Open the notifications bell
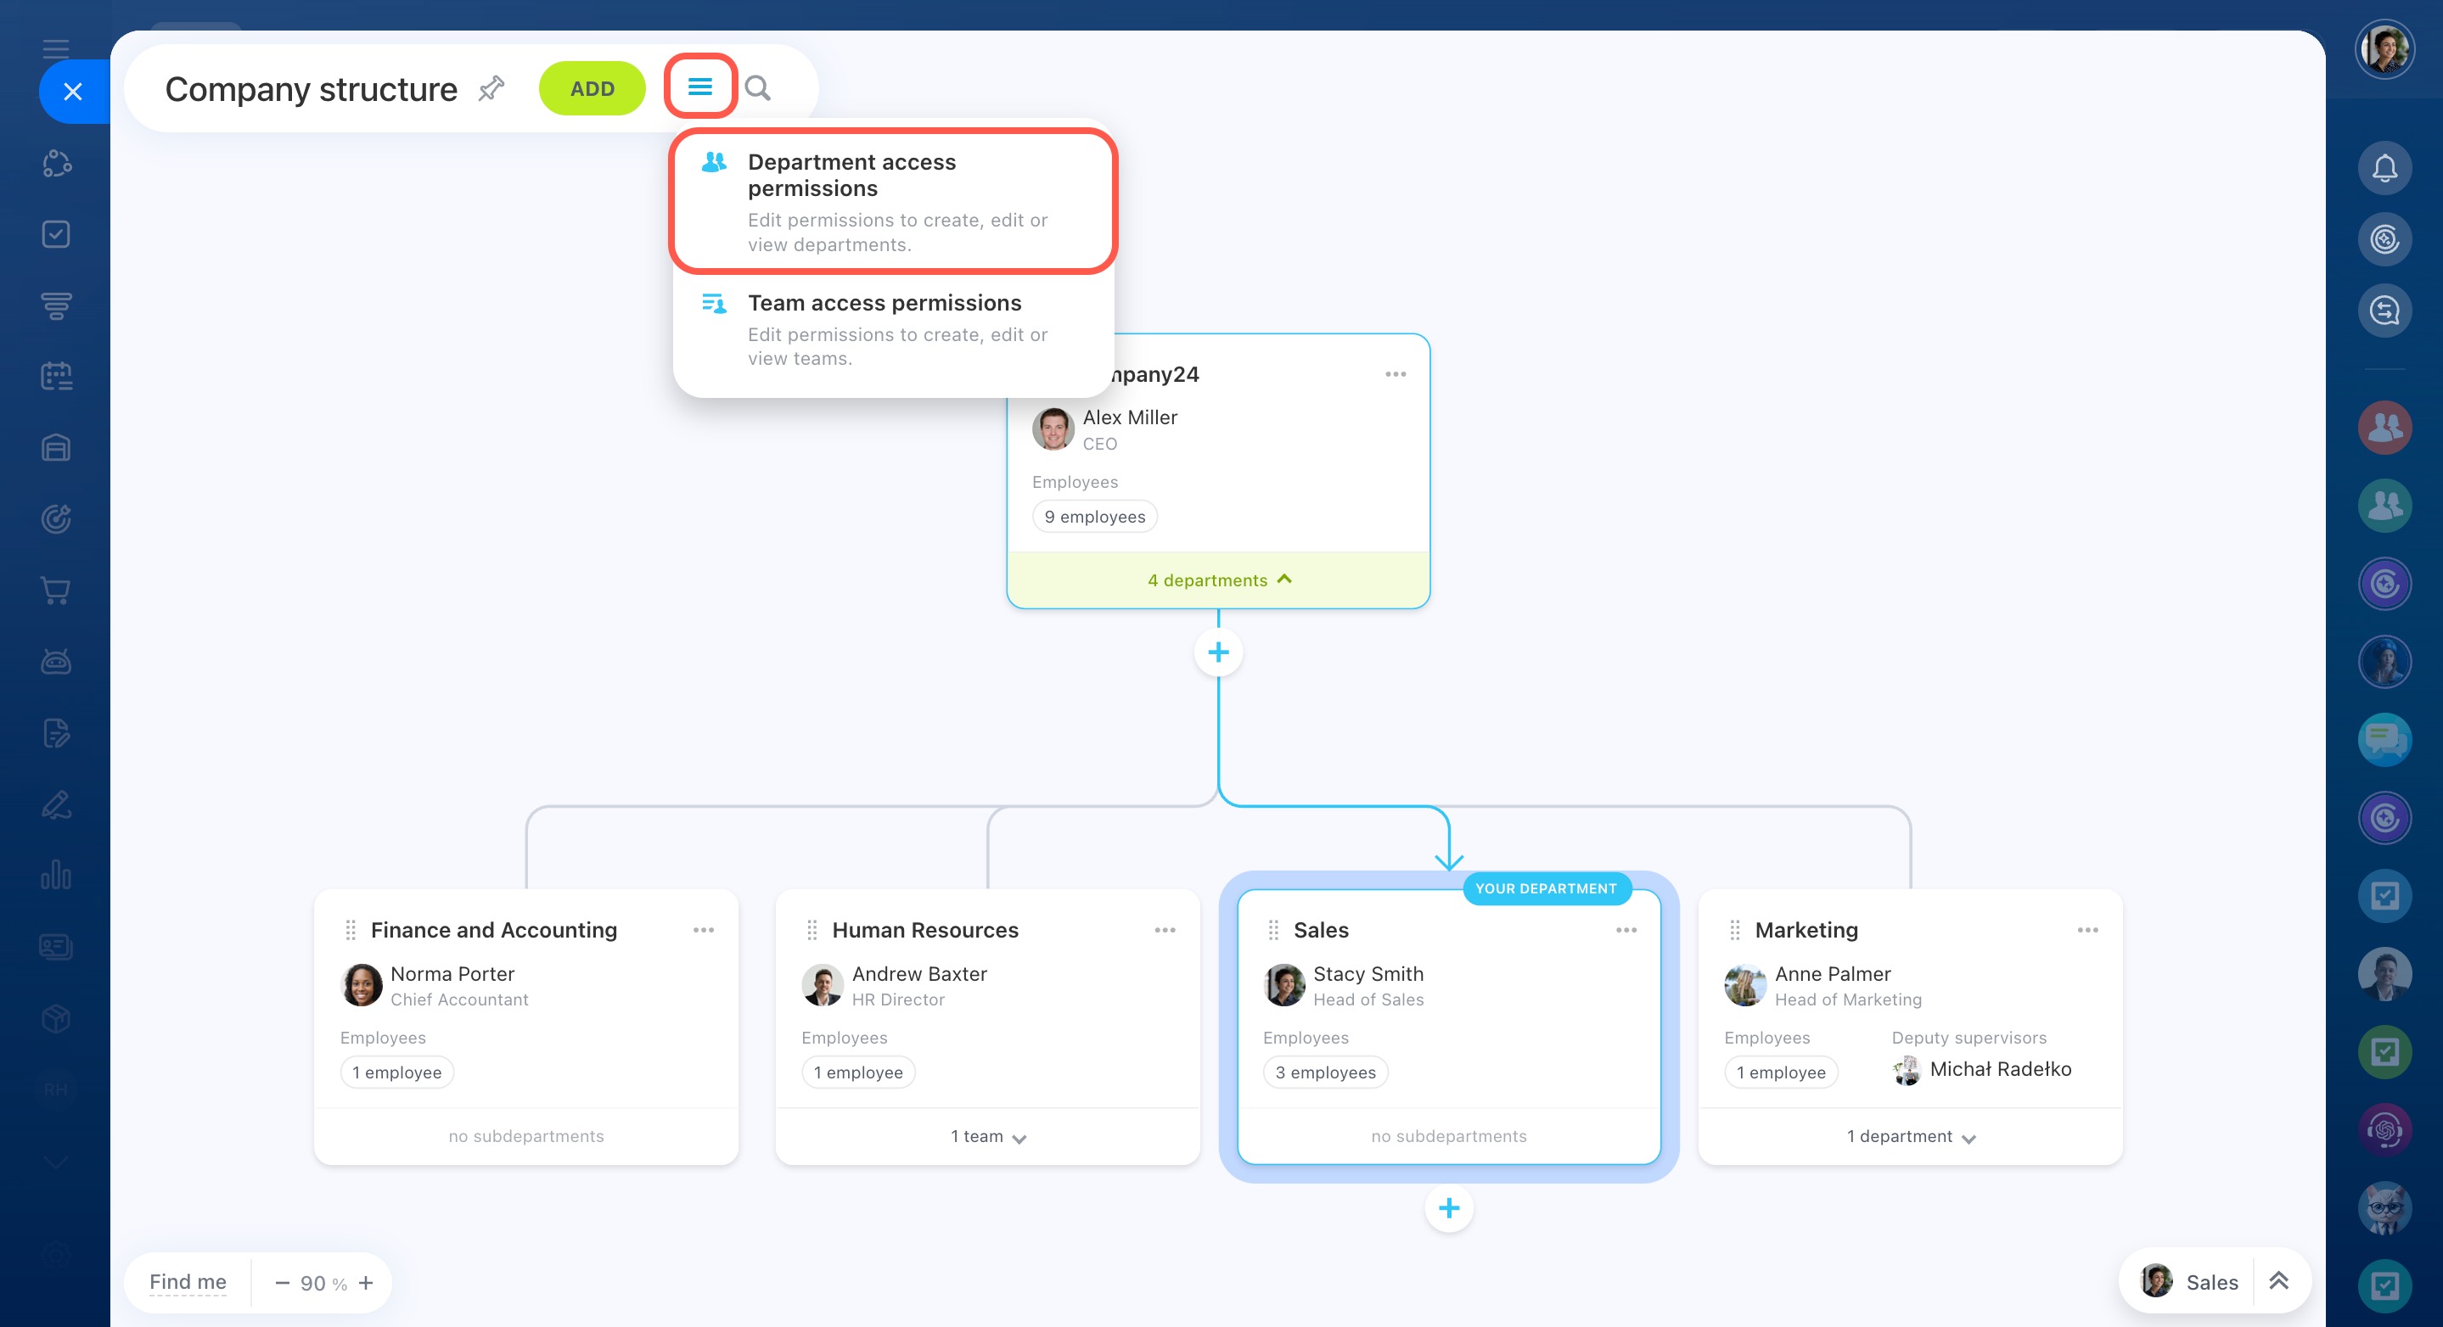The width and height of the screenshot is (2443, 1327). (2384, 168)
